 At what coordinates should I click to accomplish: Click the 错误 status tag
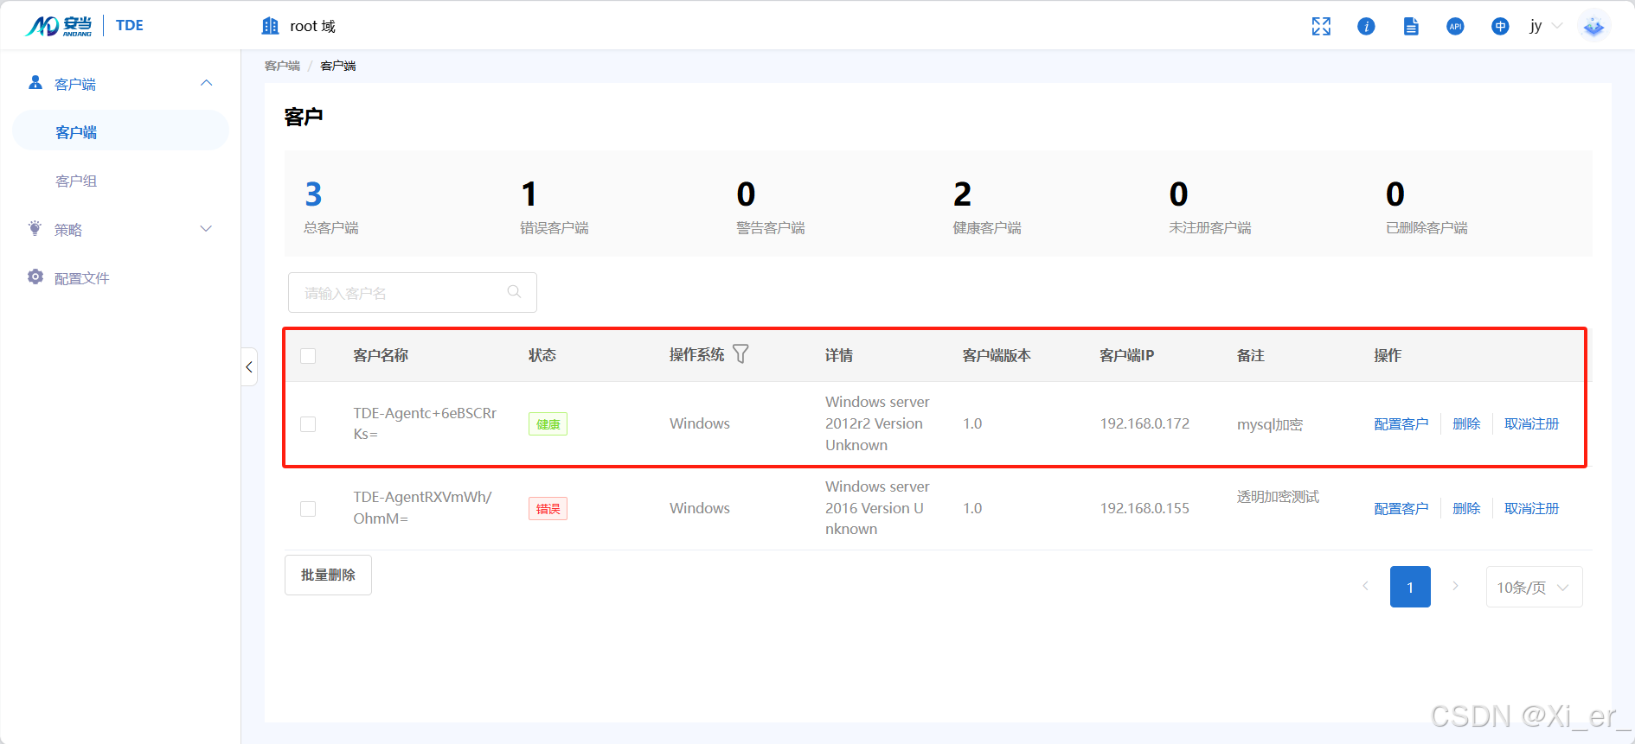pos(548,509)
